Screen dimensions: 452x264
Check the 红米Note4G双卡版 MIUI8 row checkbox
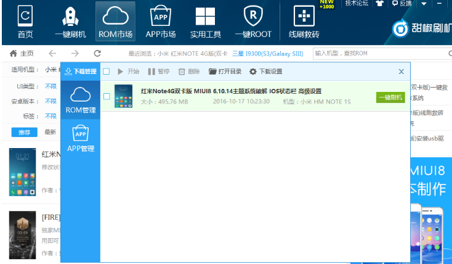coord(107,96)
